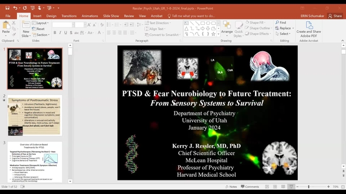Toggle the Comments pane
346x194 pixels.
click(x=250, y=186)
